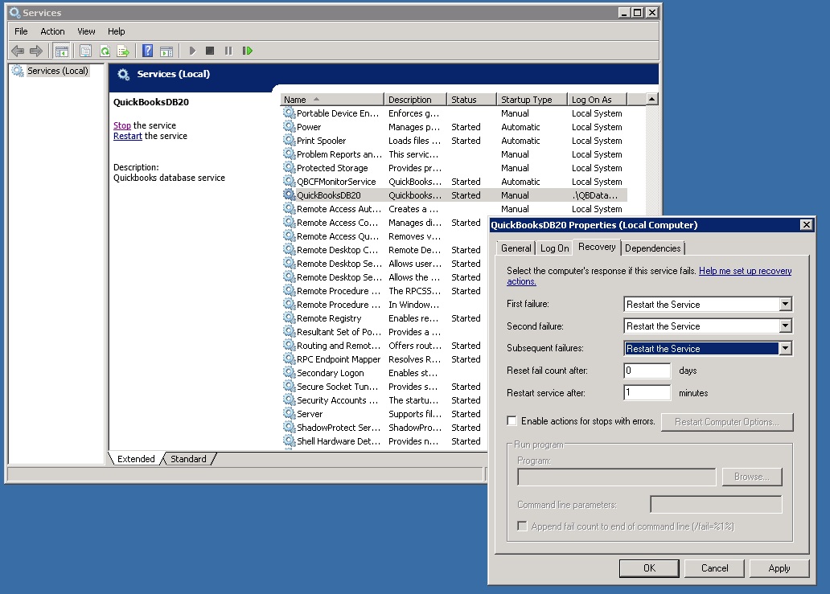Open the View menu
The width and height of the screenshot is (830, 594).
click(86, 31)
